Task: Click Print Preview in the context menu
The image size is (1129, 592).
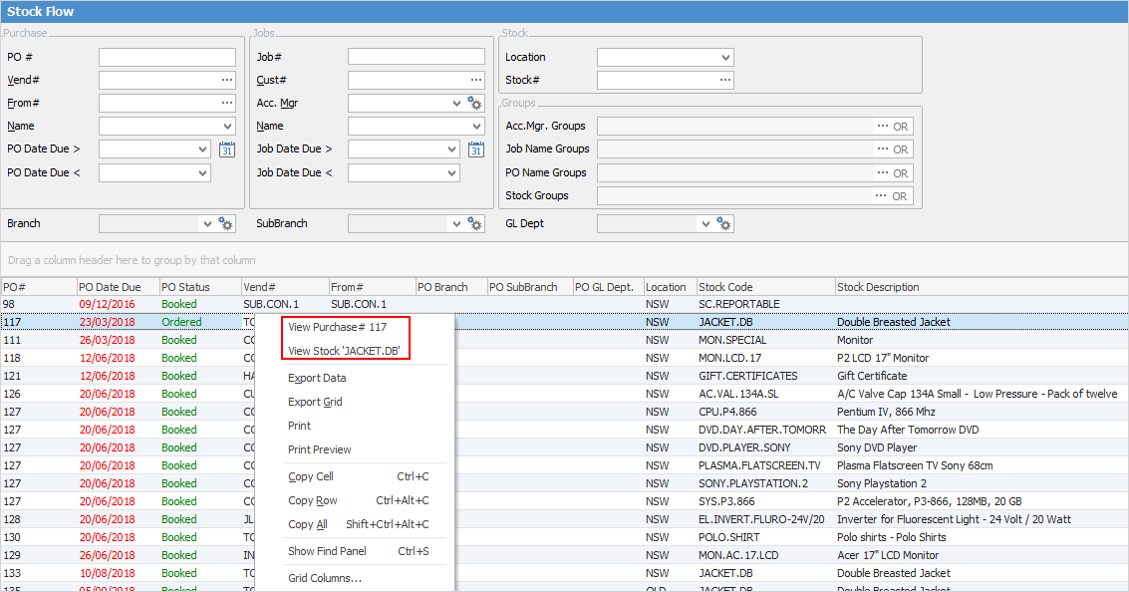Action: (319, 449)
